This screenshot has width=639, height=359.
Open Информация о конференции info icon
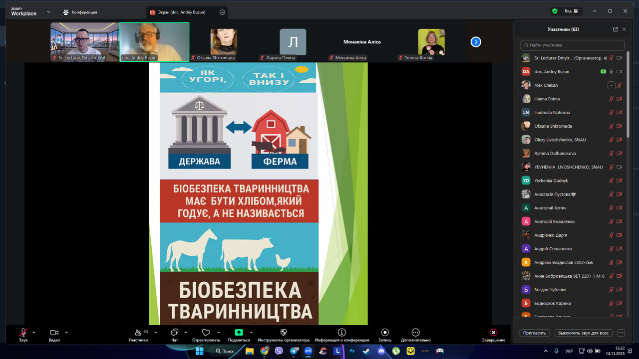coord(342,333)
